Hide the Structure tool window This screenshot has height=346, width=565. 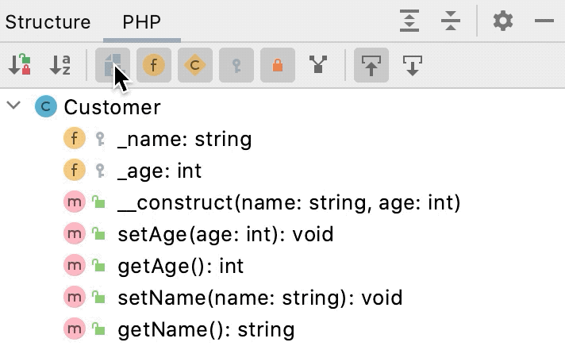[x=544, y=21]
